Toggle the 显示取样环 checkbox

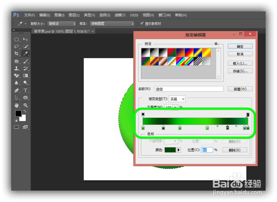click(142, 23)
